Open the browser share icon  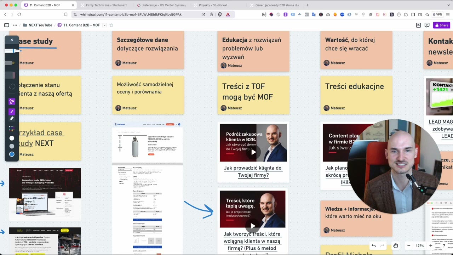pos(211,15)
